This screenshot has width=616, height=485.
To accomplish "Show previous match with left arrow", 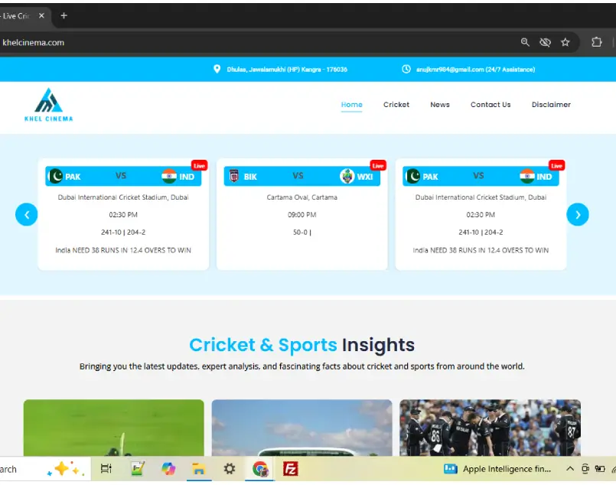I will (x=27, y=215).
